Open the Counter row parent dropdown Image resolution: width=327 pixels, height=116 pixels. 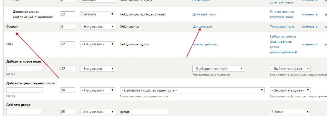click(x=98, y=27)
